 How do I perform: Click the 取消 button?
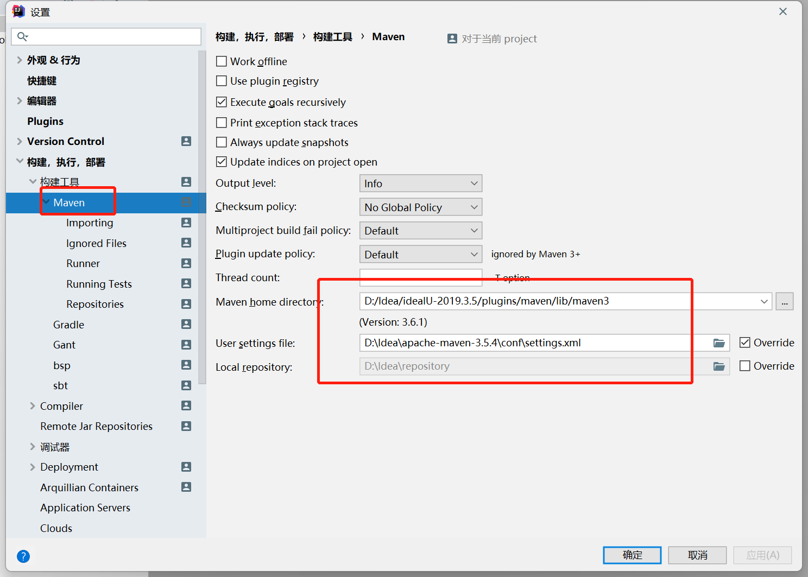pos(697,555)
